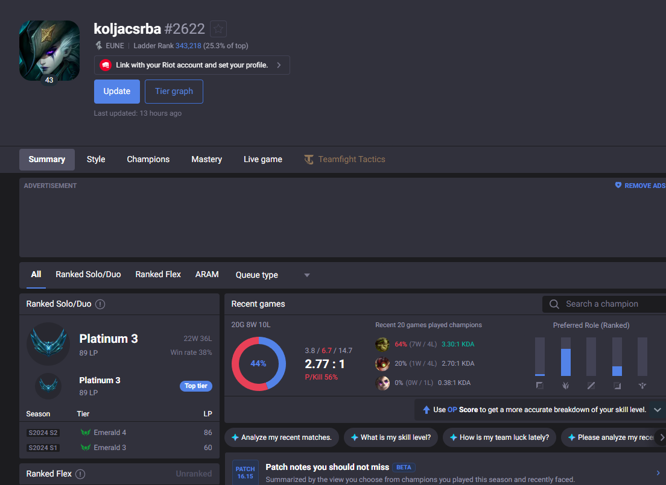Expand the OP Score banner chevron

coord(658,410)
